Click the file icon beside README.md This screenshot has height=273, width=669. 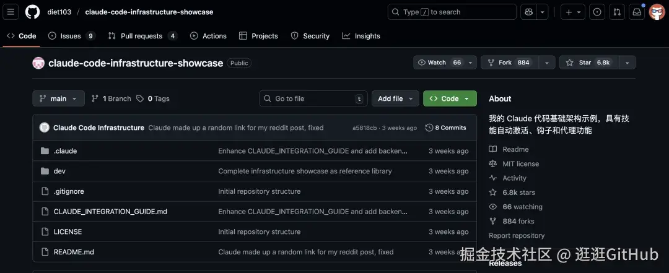[45, 252]
